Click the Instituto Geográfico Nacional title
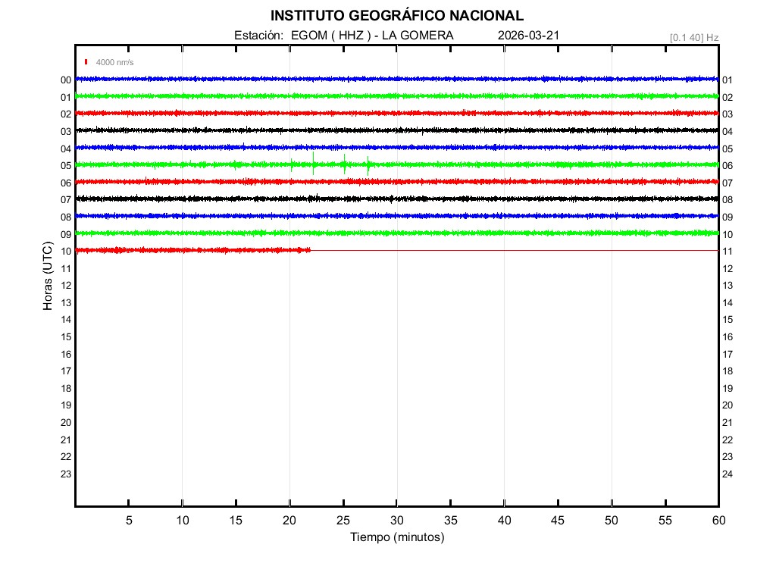 coord(396,16)
